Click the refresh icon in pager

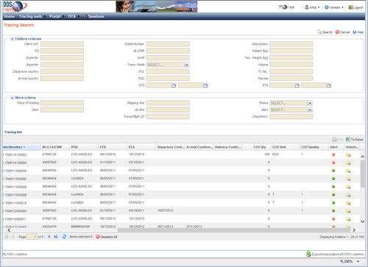point(64,237)
